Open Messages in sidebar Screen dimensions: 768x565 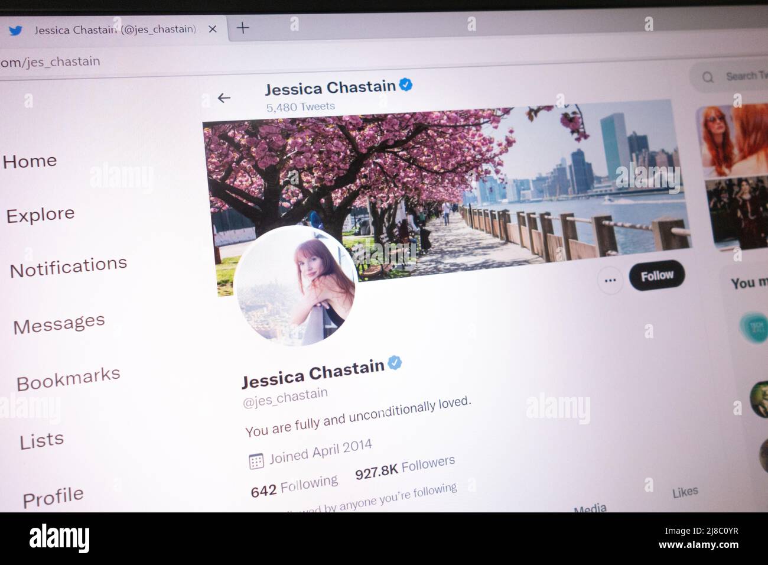59,324
